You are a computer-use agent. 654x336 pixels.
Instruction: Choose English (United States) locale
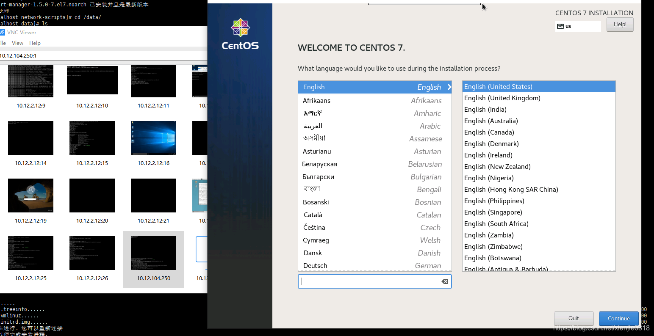(x=539, y=87)
